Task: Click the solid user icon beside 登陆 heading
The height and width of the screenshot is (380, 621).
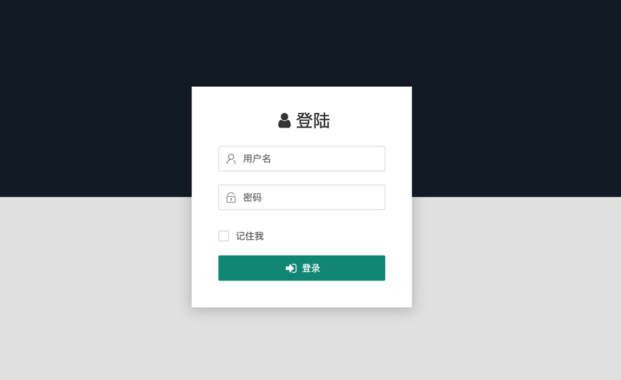Action: coord(284,120)
